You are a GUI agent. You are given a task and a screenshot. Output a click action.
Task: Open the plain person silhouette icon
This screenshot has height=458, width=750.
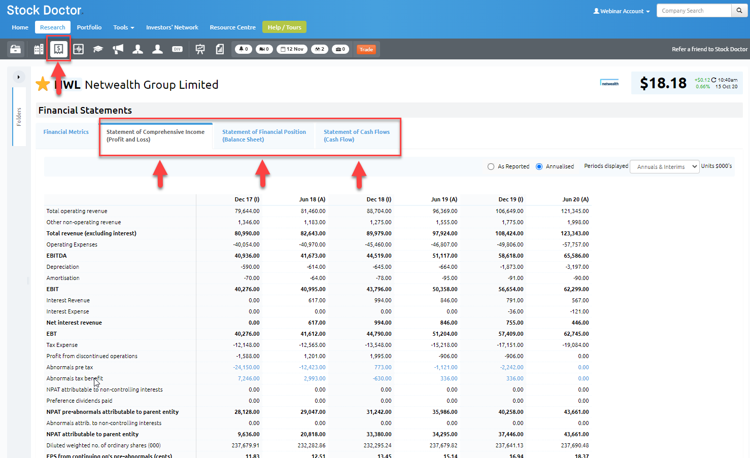[157, 49]
